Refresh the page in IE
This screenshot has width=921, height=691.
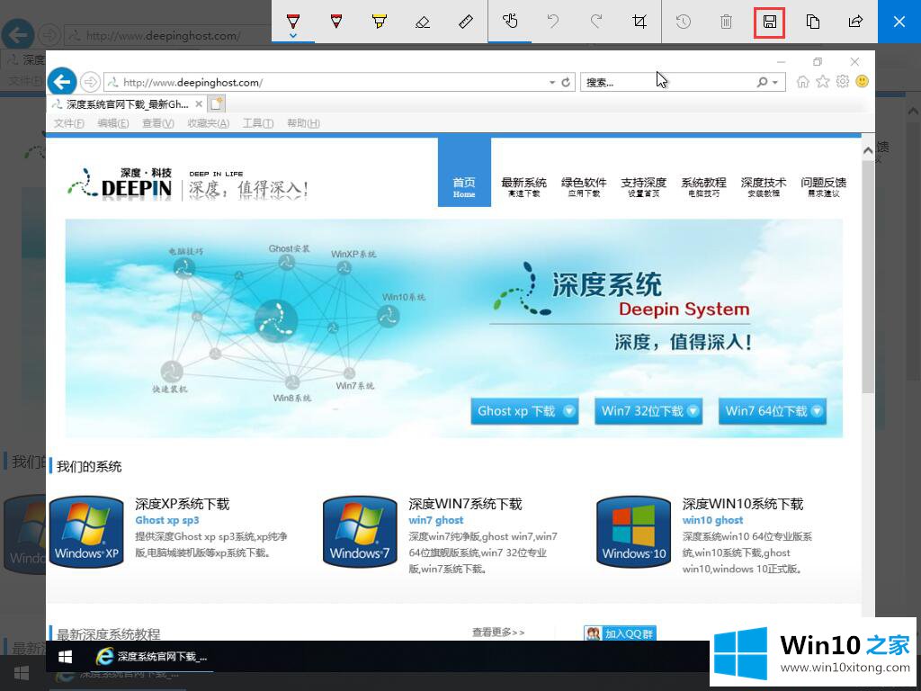tap(566, 82)
